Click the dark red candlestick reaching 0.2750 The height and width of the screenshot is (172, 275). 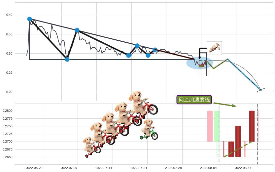click(x=238, y=141)
